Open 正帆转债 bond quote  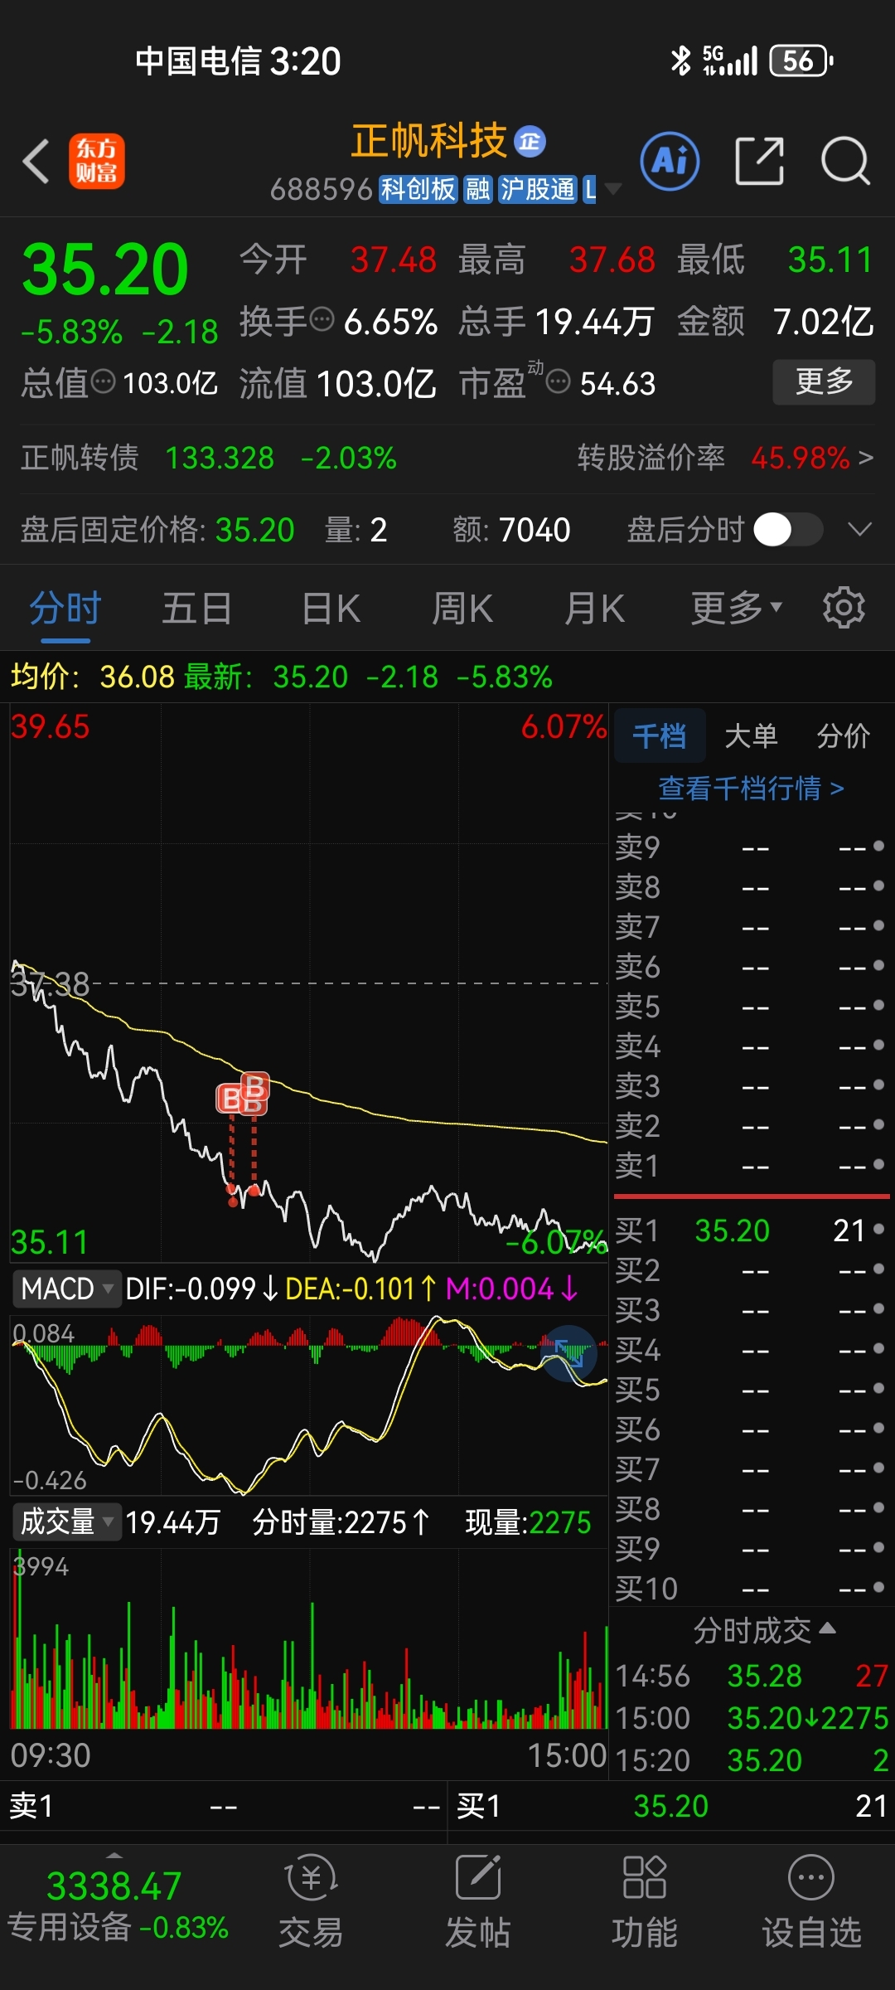click(209, 458)
